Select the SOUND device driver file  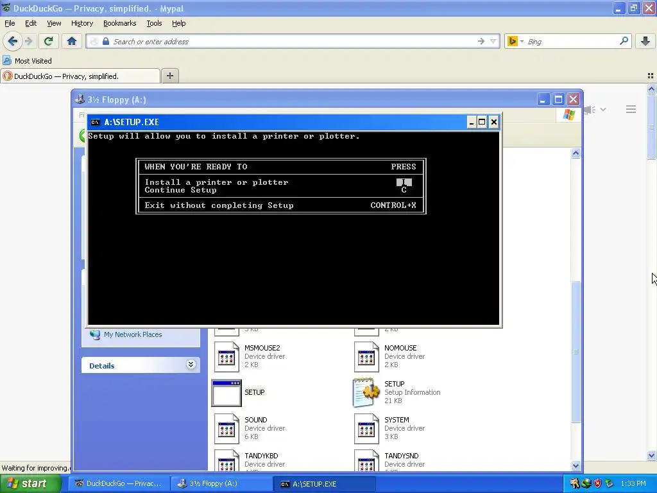250,428
